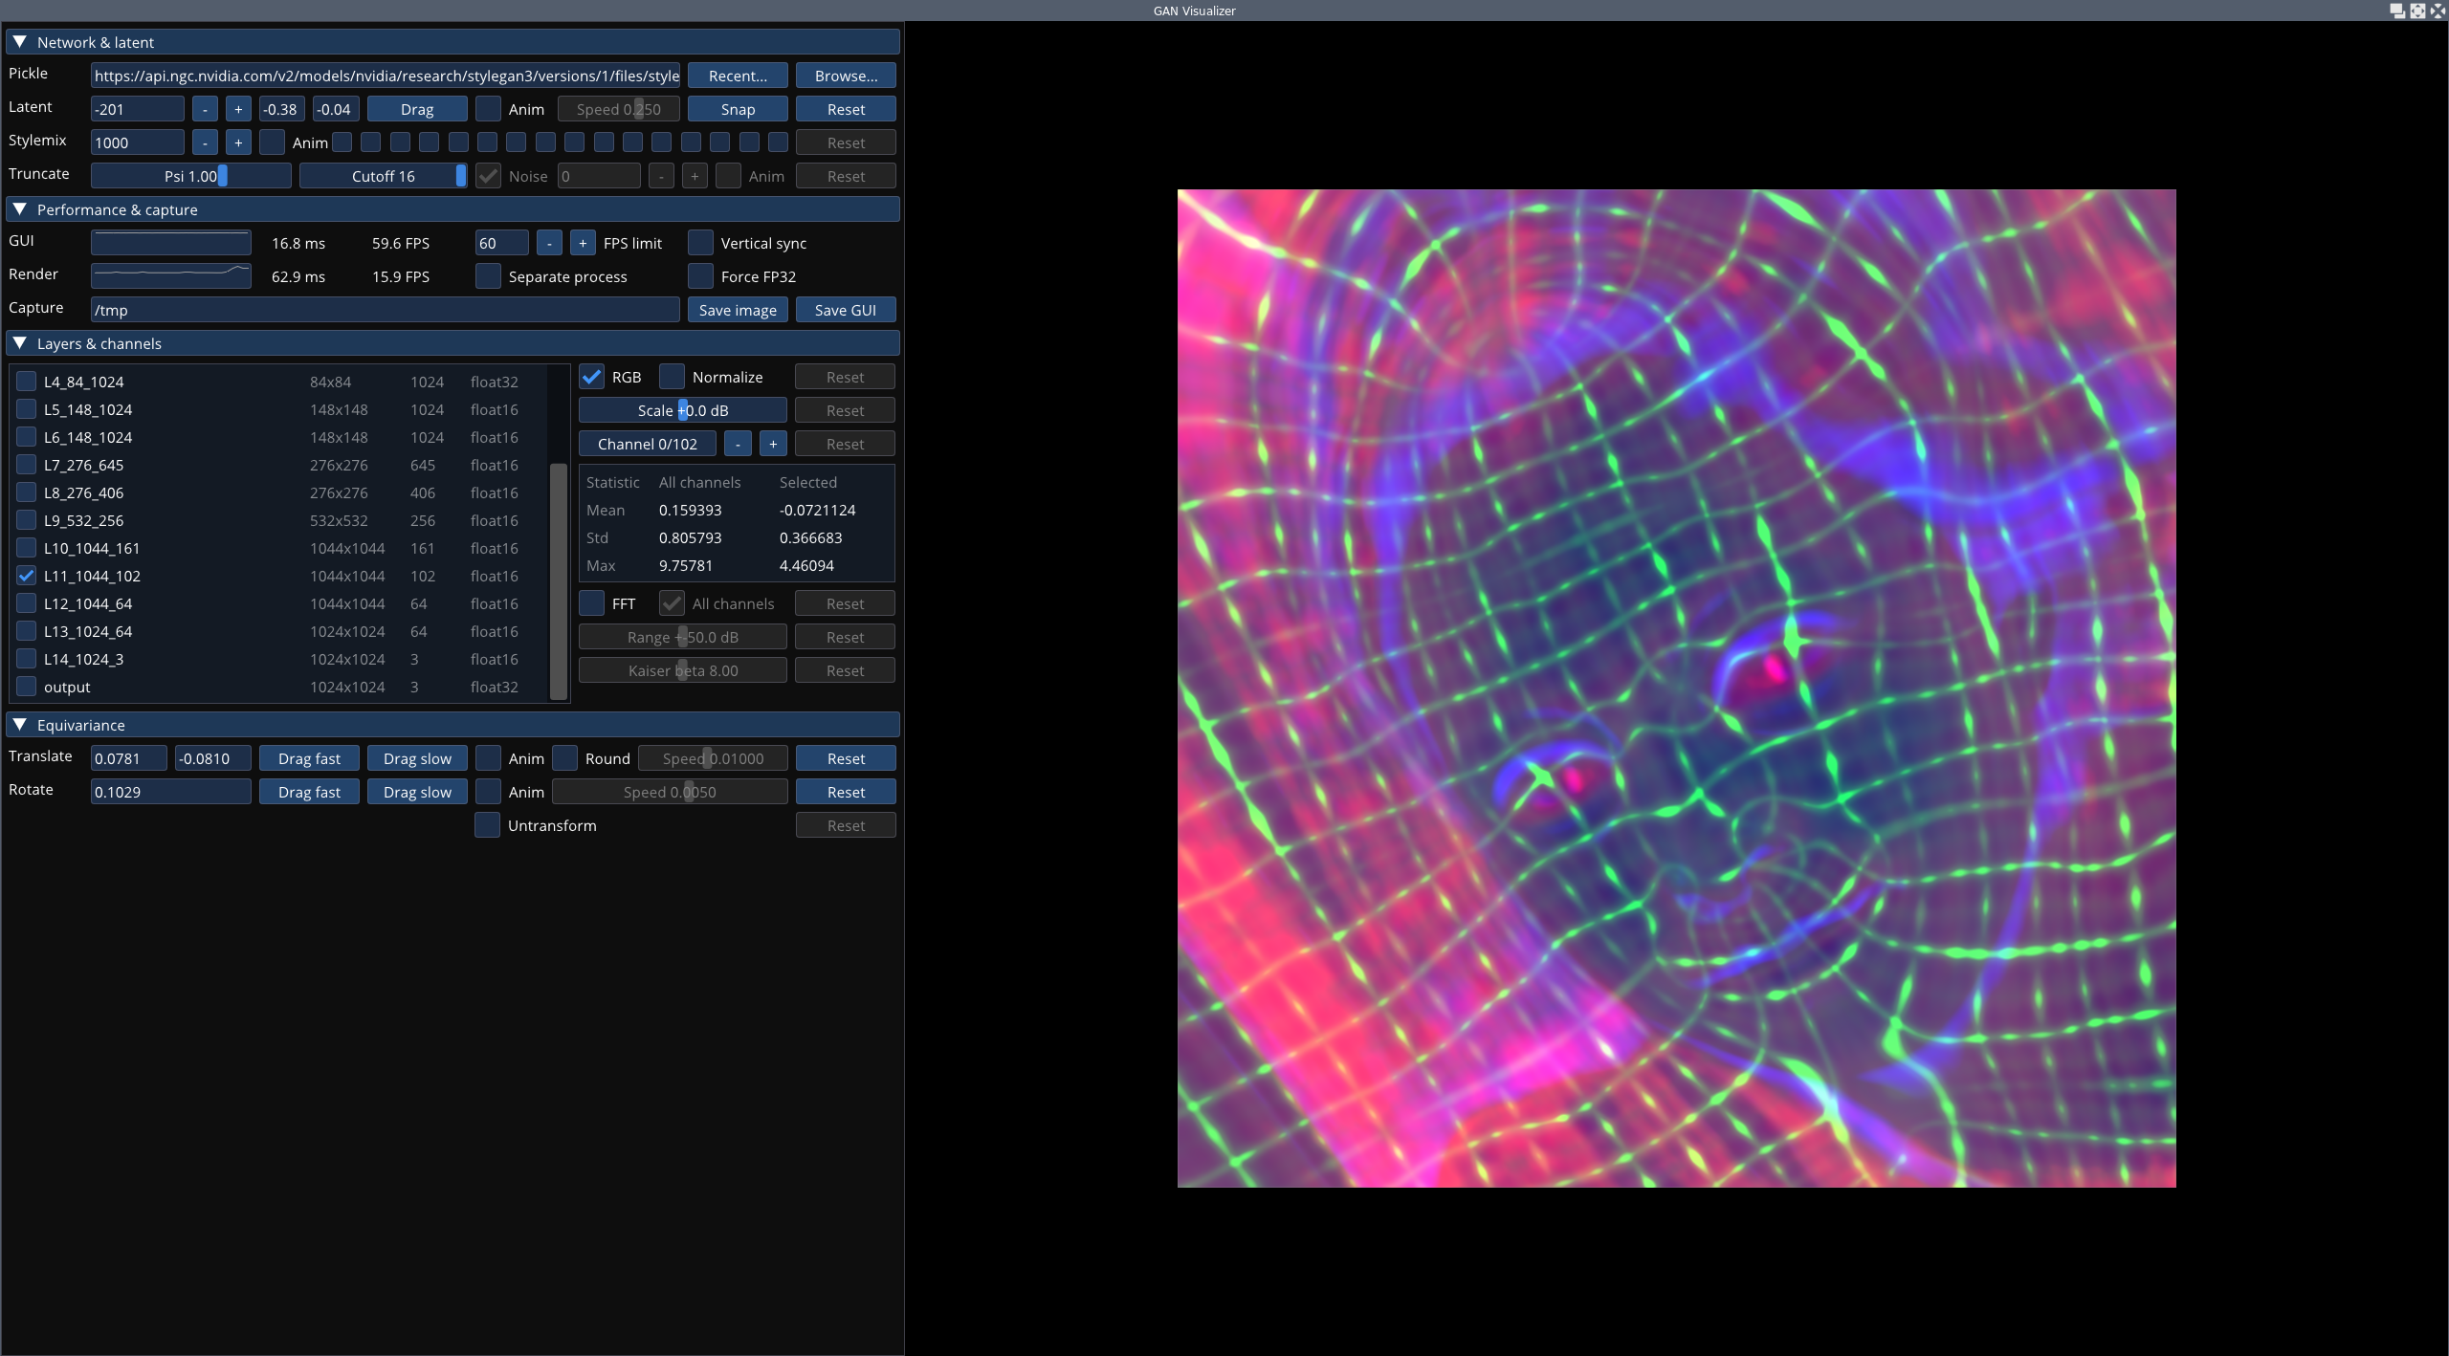Screen dimensions: 2449x1356
Task: Click the Snap icon in latent row
Action: tap(737, 109)
